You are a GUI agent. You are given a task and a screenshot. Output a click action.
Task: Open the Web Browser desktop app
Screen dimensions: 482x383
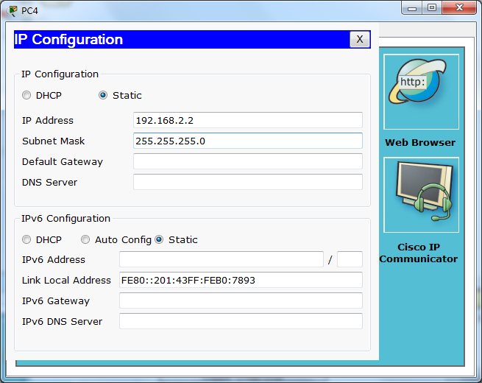[421, 91]
